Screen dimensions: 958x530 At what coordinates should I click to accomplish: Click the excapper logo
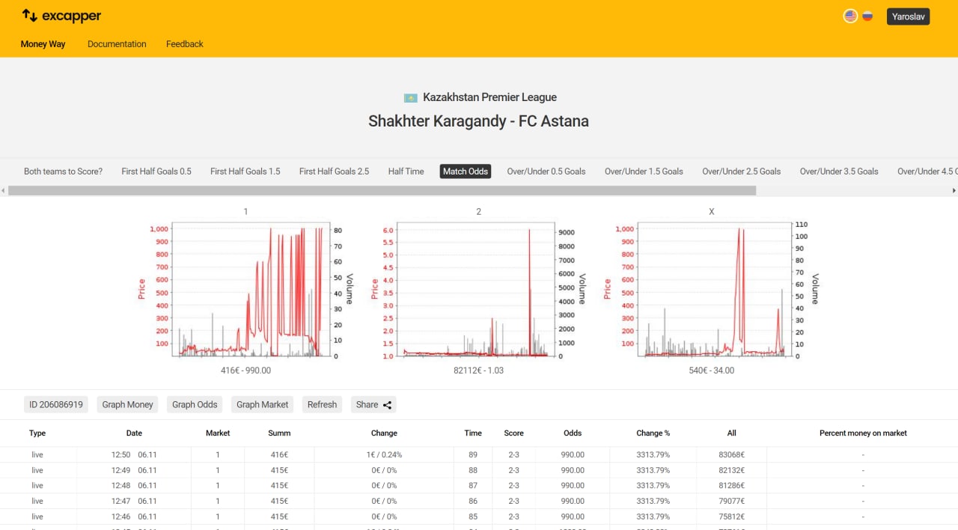click(x=61, y=16)
